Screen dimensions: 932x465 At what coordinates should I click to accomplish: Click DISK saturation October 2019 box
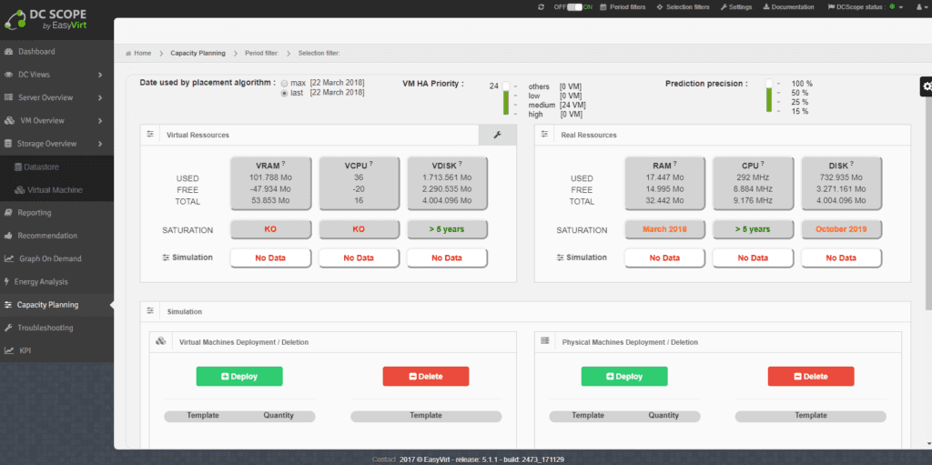[842, 229]
